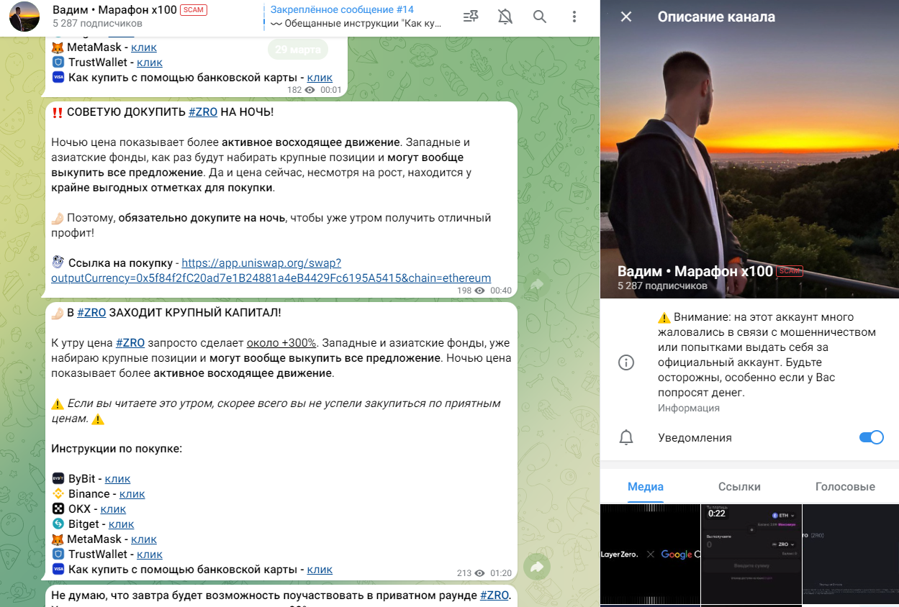
Task: Open the LayerZero x Google media thumbnail
Action: [650, 554]
